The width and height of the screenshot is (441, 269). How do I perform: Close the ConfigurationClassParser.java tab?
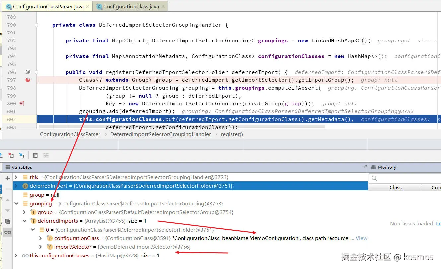coord(88,7)
